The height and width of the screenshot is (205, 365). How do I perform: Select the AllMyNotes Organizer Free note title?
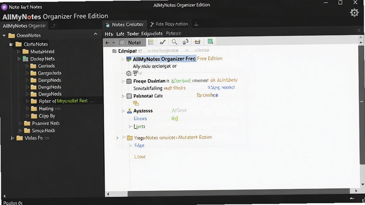click(164, 59)
